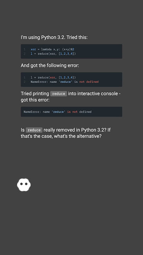
Task: Click line number 2 in second code block
Action: click(x=24, y=82)
